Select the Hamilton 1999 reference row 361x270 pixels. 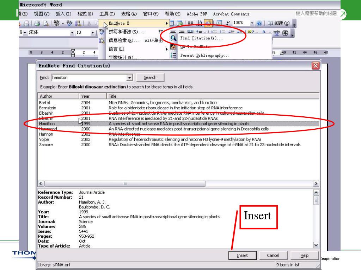coord(179,123)
